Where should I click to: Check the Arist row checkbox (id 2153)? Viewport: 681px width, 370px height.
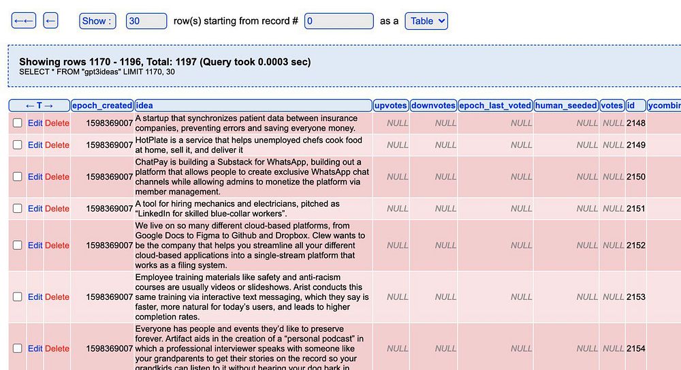click(x=18, y=297)
